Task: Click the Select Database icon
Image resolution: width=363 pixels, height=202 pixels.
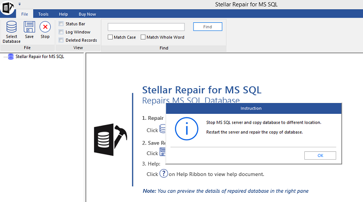Action: pos(11,27)
